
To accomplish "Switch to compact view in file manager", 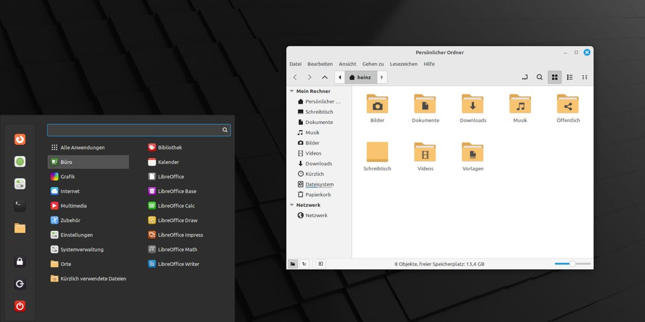I will 585,77.
